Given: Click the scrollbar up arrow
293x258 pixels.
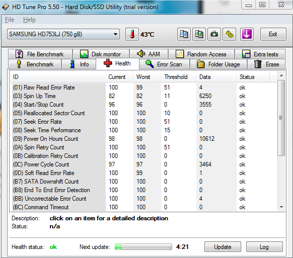Looking at the screenshot, I should coord(281,75).
